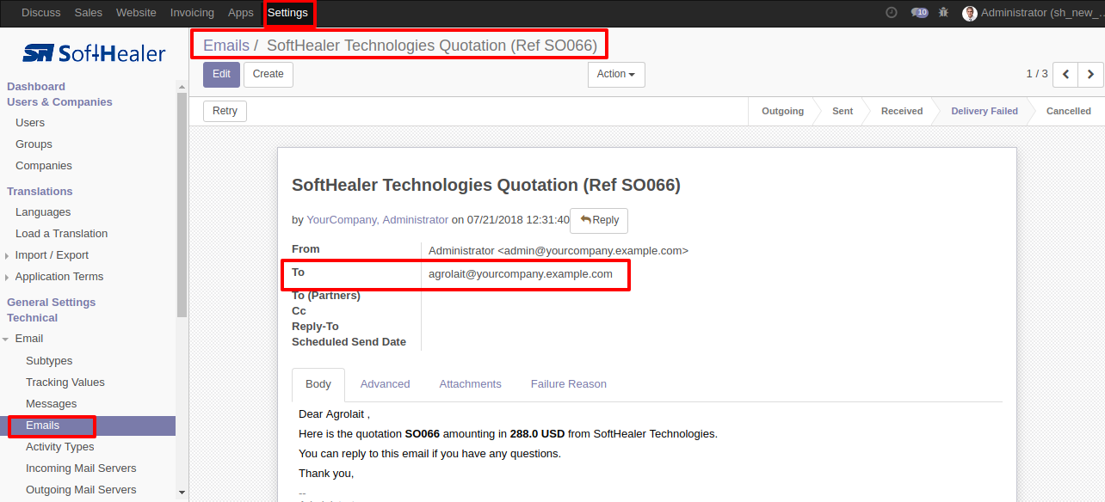The width and height of the screenshot is (1105, 502).
Task: Select the Sent status stage
Action: coord(843,111)
